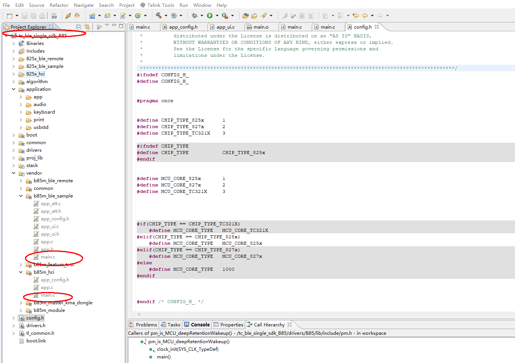Switch to the app_ui.c editor tab
This screenshot has width=515, height=363.
pyautogui.click(x=225, y=27)
